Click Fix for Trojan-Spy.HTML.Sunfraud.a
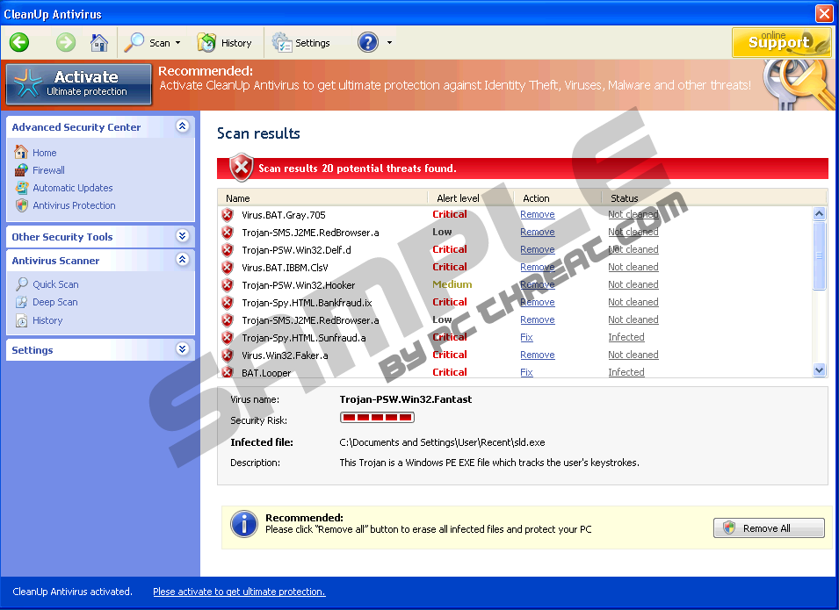 coord(526,337)
